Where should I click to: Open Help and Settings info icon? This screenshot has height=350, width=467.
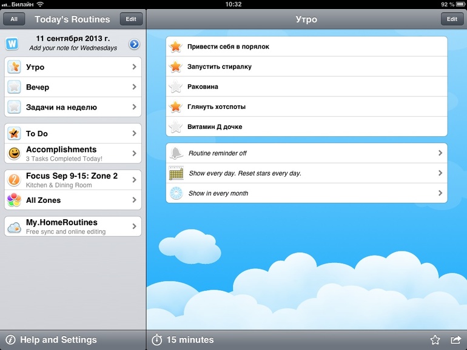(10, 340)
